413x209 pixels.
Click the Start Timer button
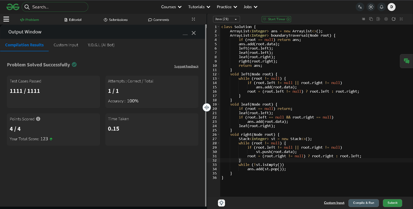pyautogui.click(x=276, y=19)
